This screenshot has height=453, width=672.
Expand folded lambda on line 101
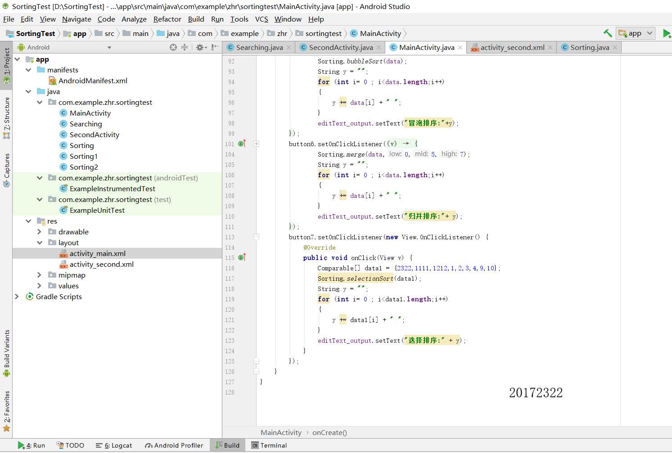coord(256,144)
